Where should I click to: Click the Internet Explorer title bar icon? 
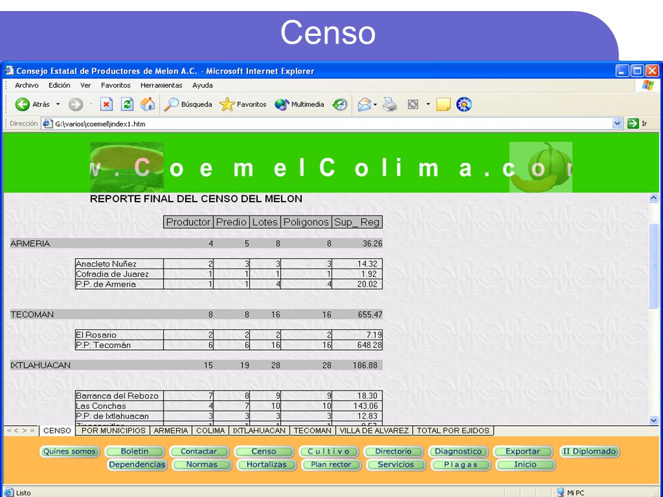coord(9,70)
